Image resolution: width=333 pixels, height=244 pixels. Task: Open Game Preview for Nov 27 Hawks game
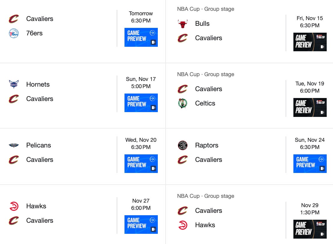(x=141, y=225)
